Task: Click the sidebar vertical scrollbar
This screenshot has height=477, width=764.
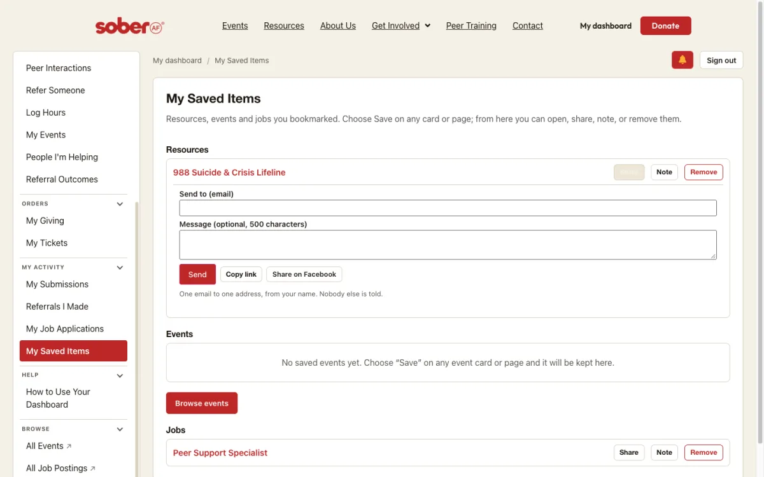Action: coord(136,338)
